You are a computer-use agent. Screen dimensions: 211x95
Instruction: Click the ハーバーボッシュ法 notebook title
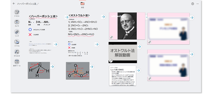[27, 4]
